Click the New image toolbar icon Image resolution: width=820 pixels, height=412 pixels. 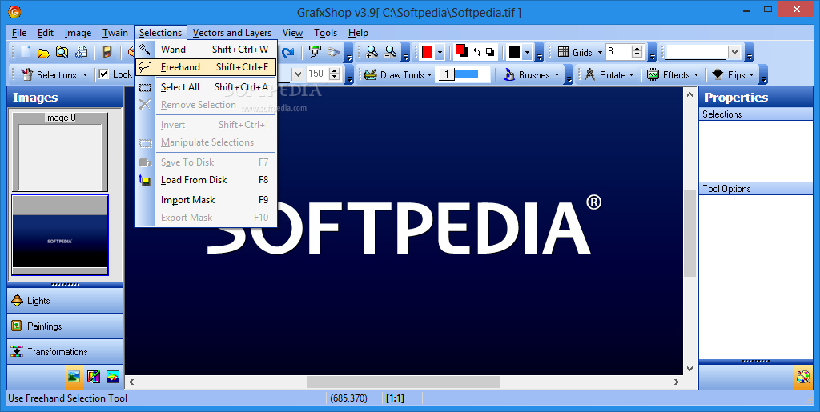[x=26, y=52]
